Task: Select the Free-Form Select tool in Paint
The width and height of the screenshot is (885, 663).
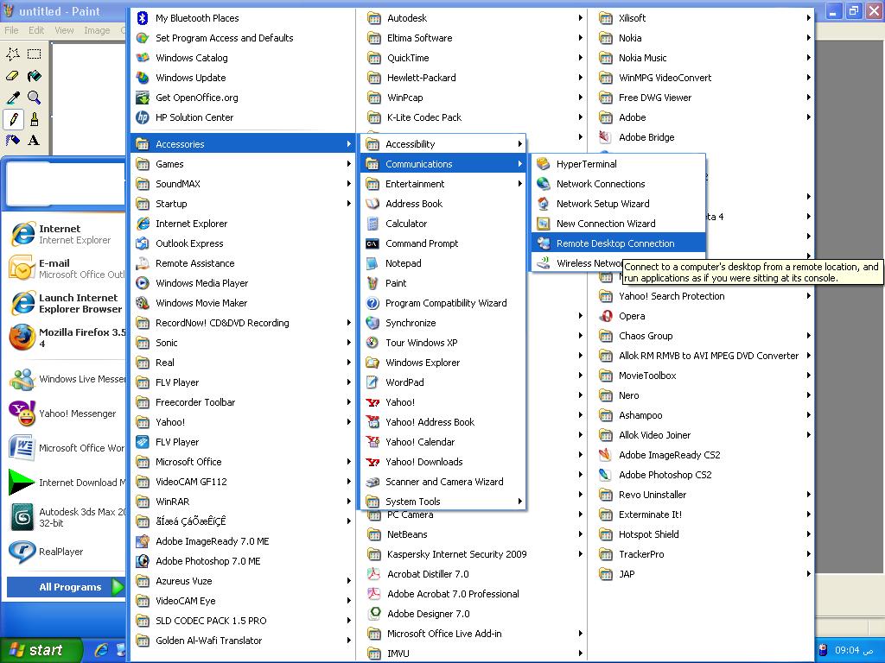Action: (13, 54)
